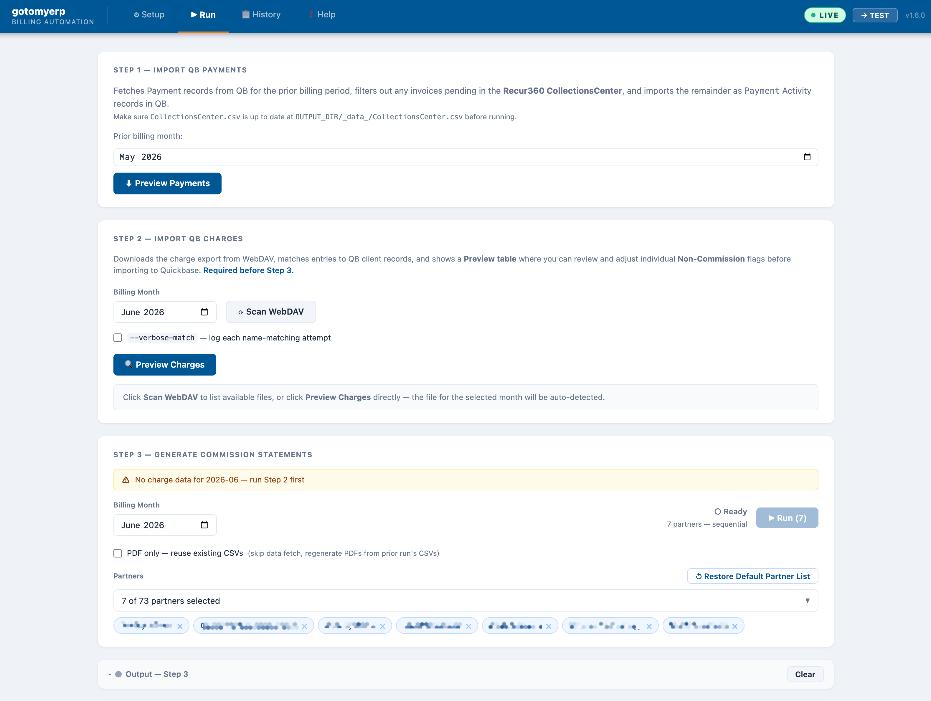
Task: Enable the --verbose-match checkbox
Action: tap(118, 338)
